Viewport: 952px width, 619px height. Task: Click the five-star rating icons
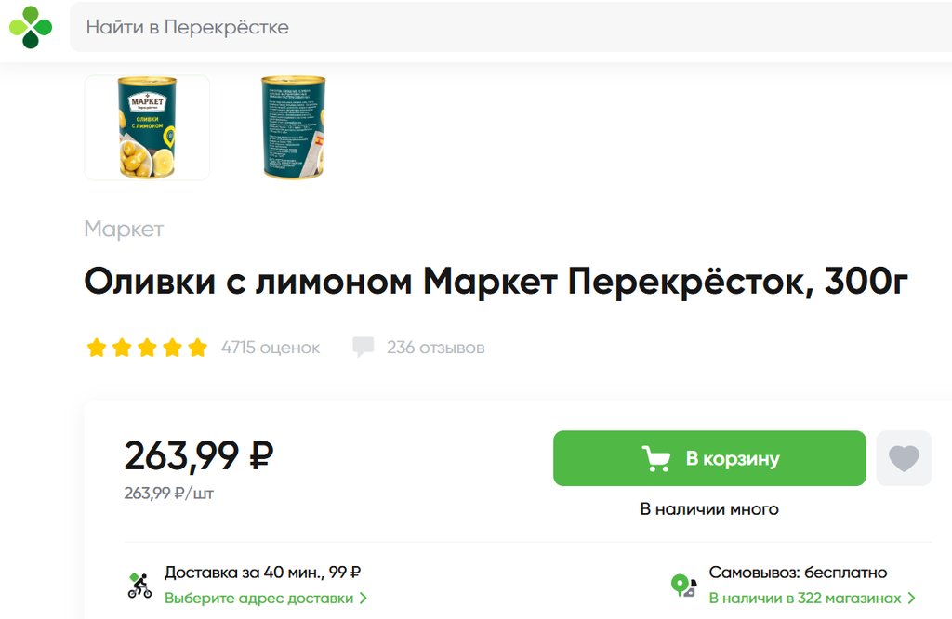pos(147,348)
